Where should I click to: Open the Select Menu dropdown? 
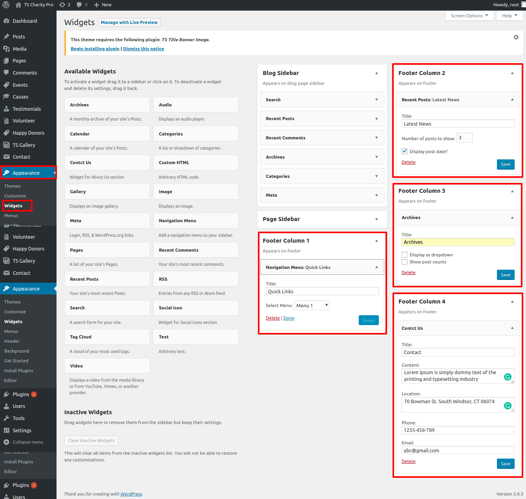tap(312, 305)
